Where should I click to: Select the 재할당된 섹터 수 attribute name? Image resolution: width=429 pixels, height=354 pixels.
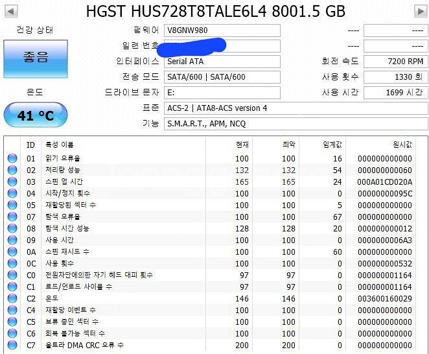[71, 205]
